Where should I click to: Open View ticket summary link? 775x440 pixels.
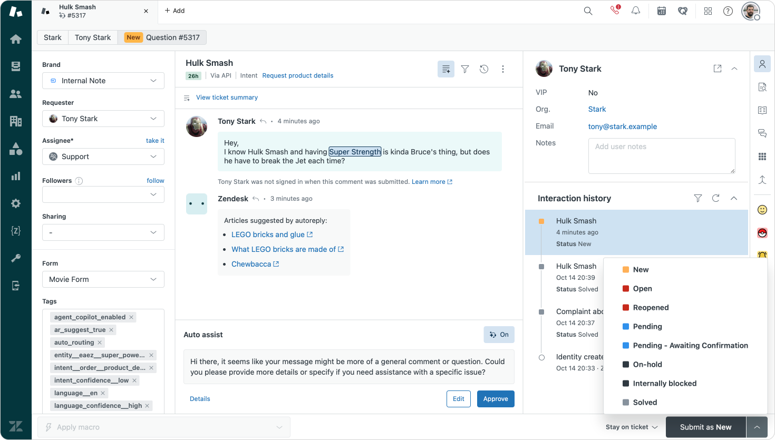(x=227, y=97)
